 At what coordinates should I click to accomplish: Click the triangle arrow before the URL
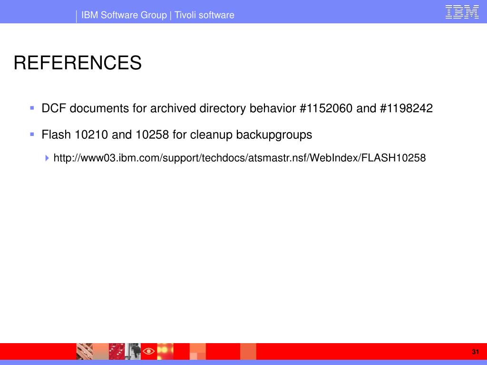[x=47, y=158]
